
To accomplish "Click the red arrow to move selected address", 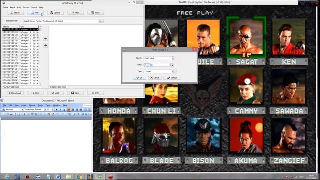I will (x=46, y=39).
